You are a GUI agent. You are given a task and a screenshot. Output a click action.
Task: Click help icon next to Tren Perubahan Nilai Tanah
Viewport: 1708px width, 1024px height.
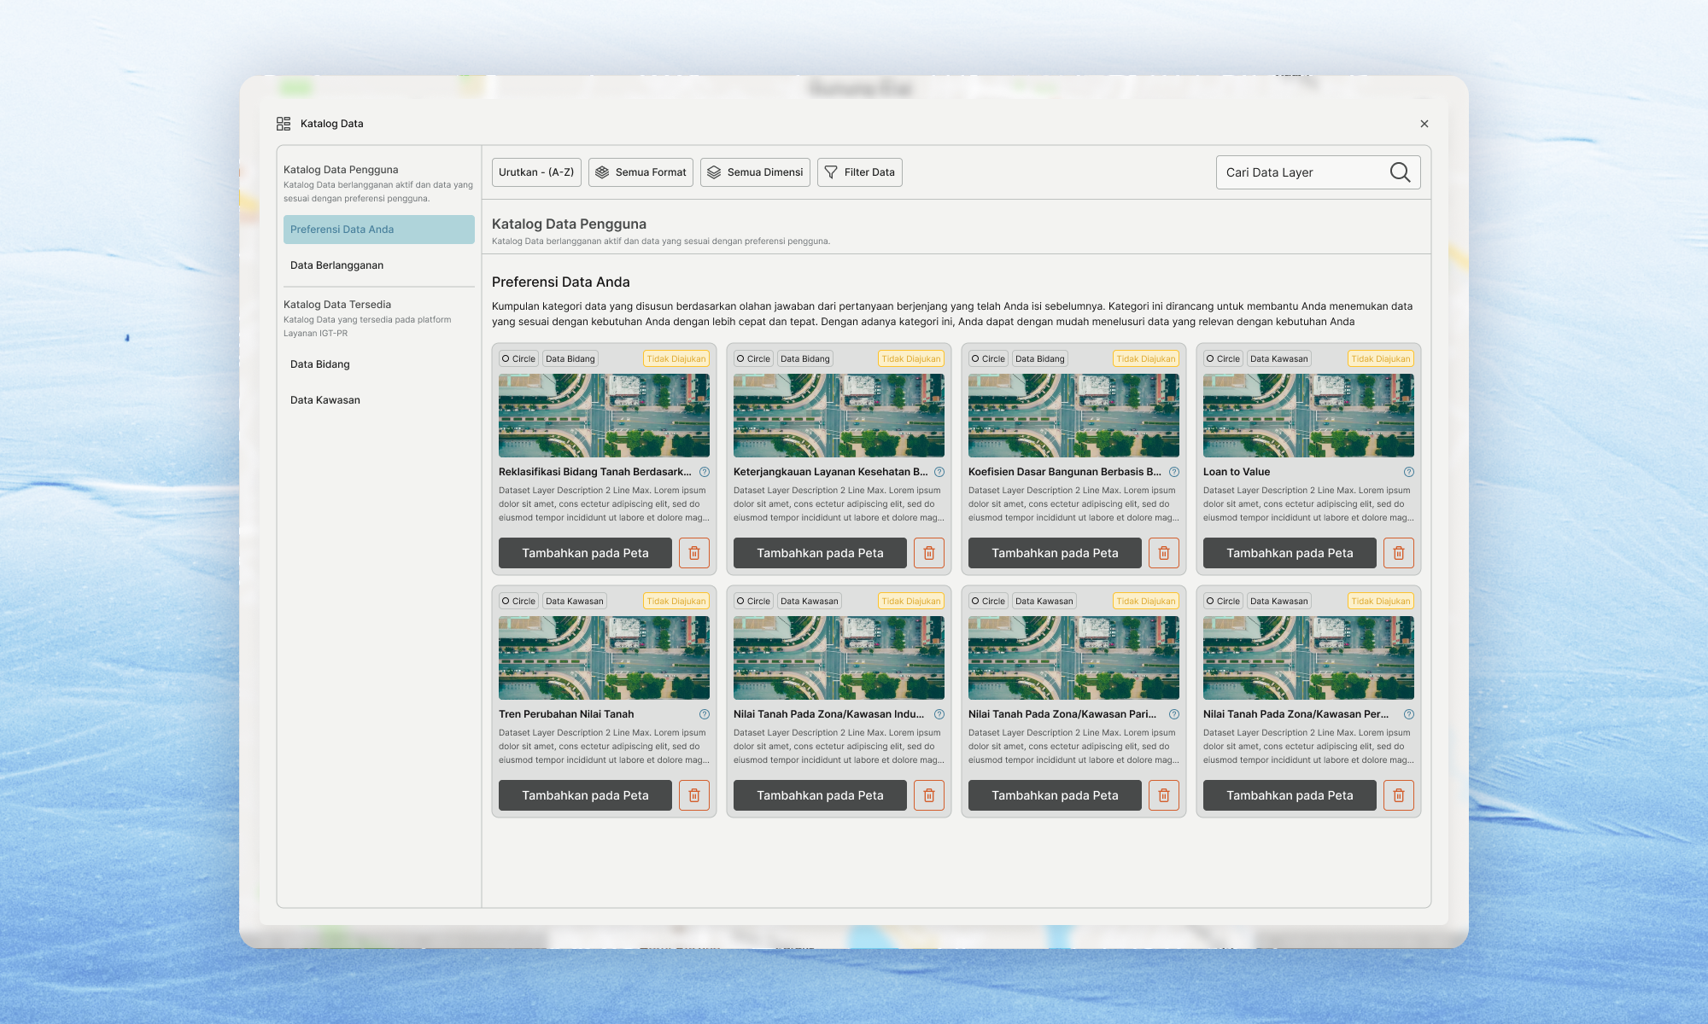coord(705,714)
